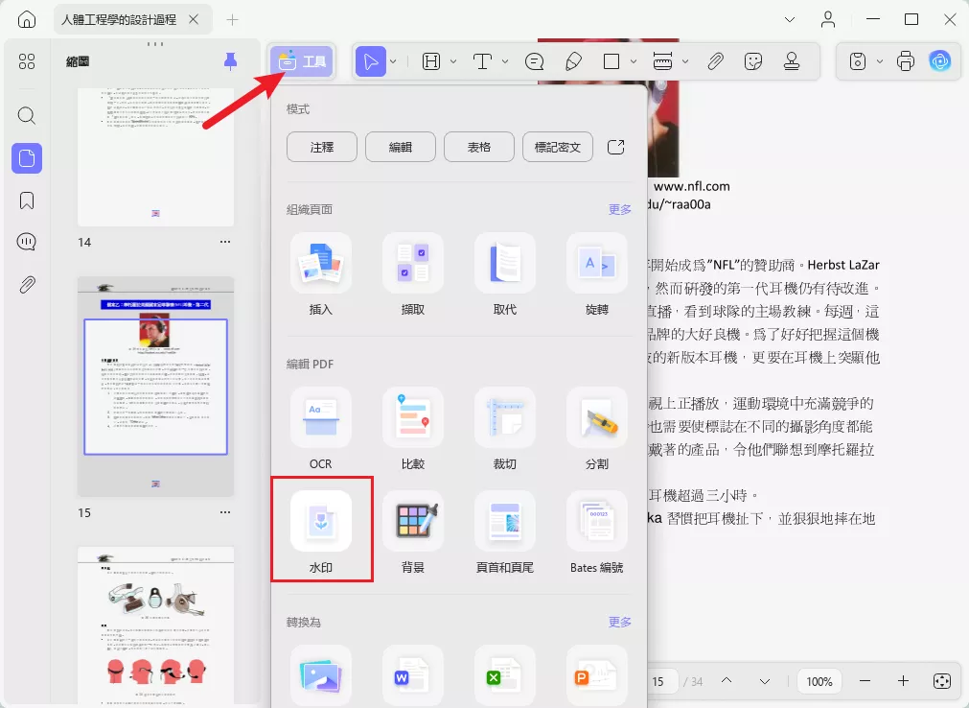The height and width of the screenshot is (708, 969).
Task: Open the title bar chevron dropdown
Action: pos(790,20)
